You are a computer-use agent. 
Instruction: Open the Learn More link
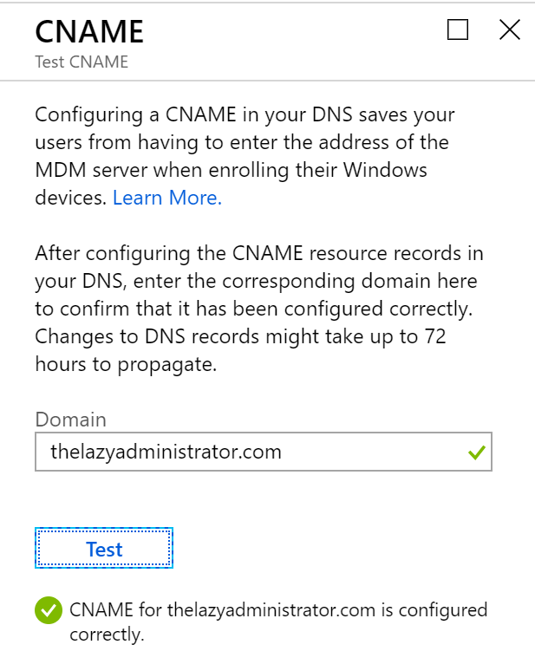pos(167,198)
